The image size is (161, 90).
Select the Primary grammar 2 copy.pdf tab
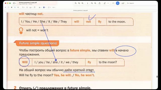pos(80,10)
